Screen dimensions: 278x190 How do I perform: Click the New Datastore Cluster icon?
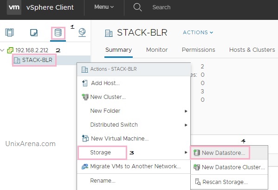click(197, 167)
